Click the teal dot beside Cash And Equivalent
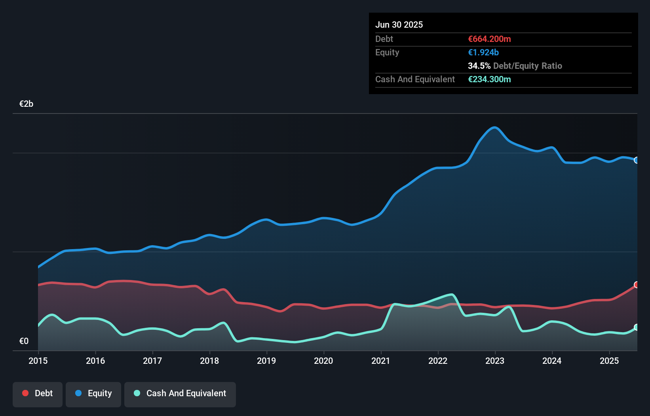This screenshot has width=650, height=416. point(137,393)
